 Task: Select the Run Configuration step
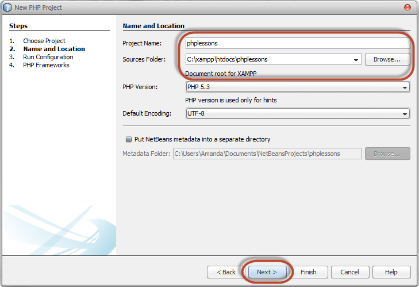[x=48, y=57]
